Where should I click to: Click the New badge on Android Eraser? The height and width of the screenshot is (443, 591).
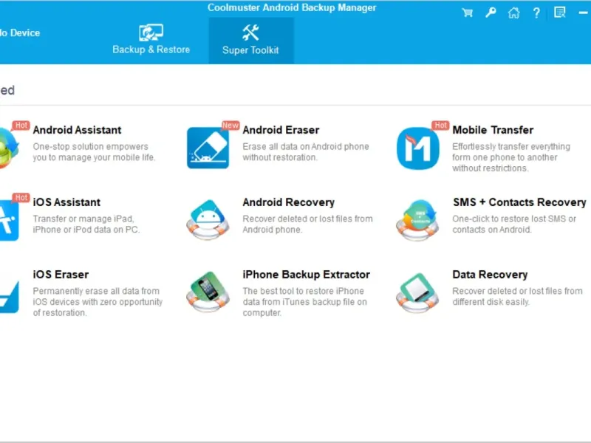click(230, 126)
